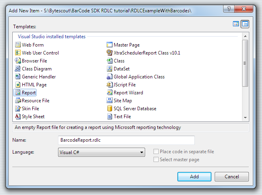Pick the Class Diagram template icon
The height and width of the screenshot is (195, 262).
(18, 68)
